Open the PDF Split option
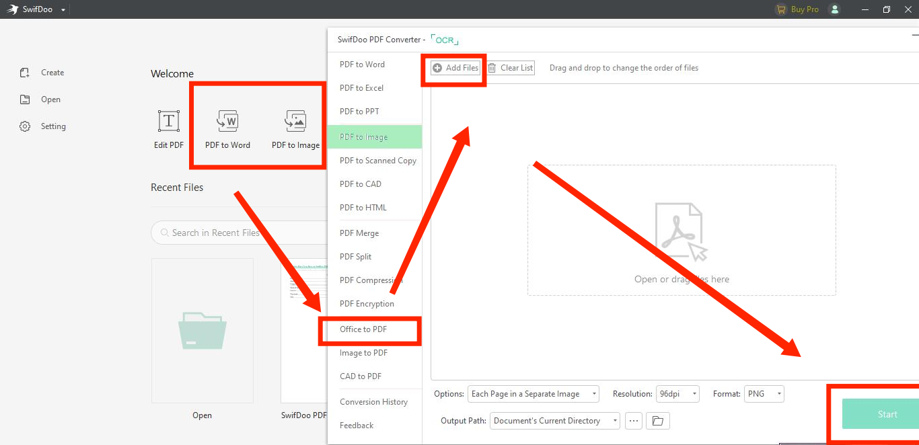 click(375, 257)
